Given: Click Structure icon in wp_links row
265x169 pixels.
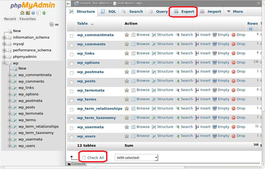Looking at the screenshot, I should click(154, 53).
